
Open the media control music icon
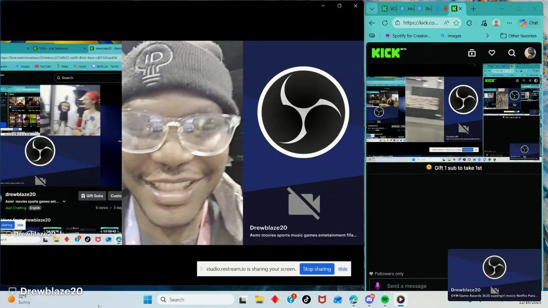(x=483, y=23)
